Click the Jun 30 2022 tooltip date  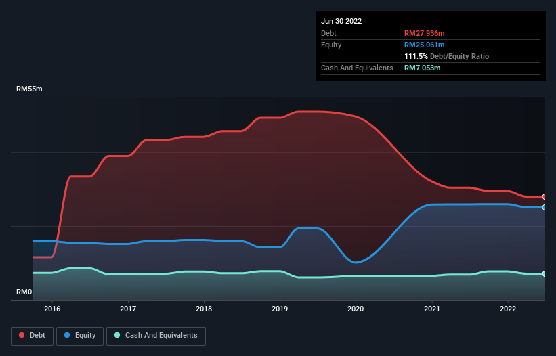(341, 21)
